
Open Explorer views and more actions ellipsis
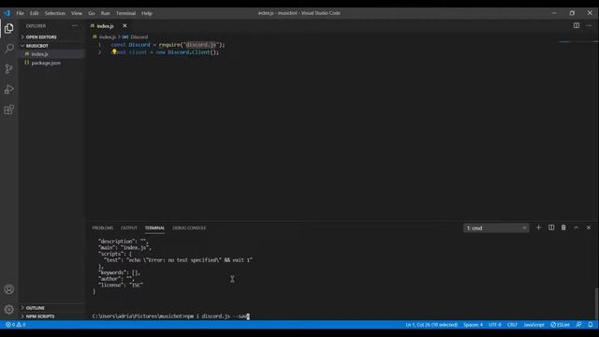74,26
